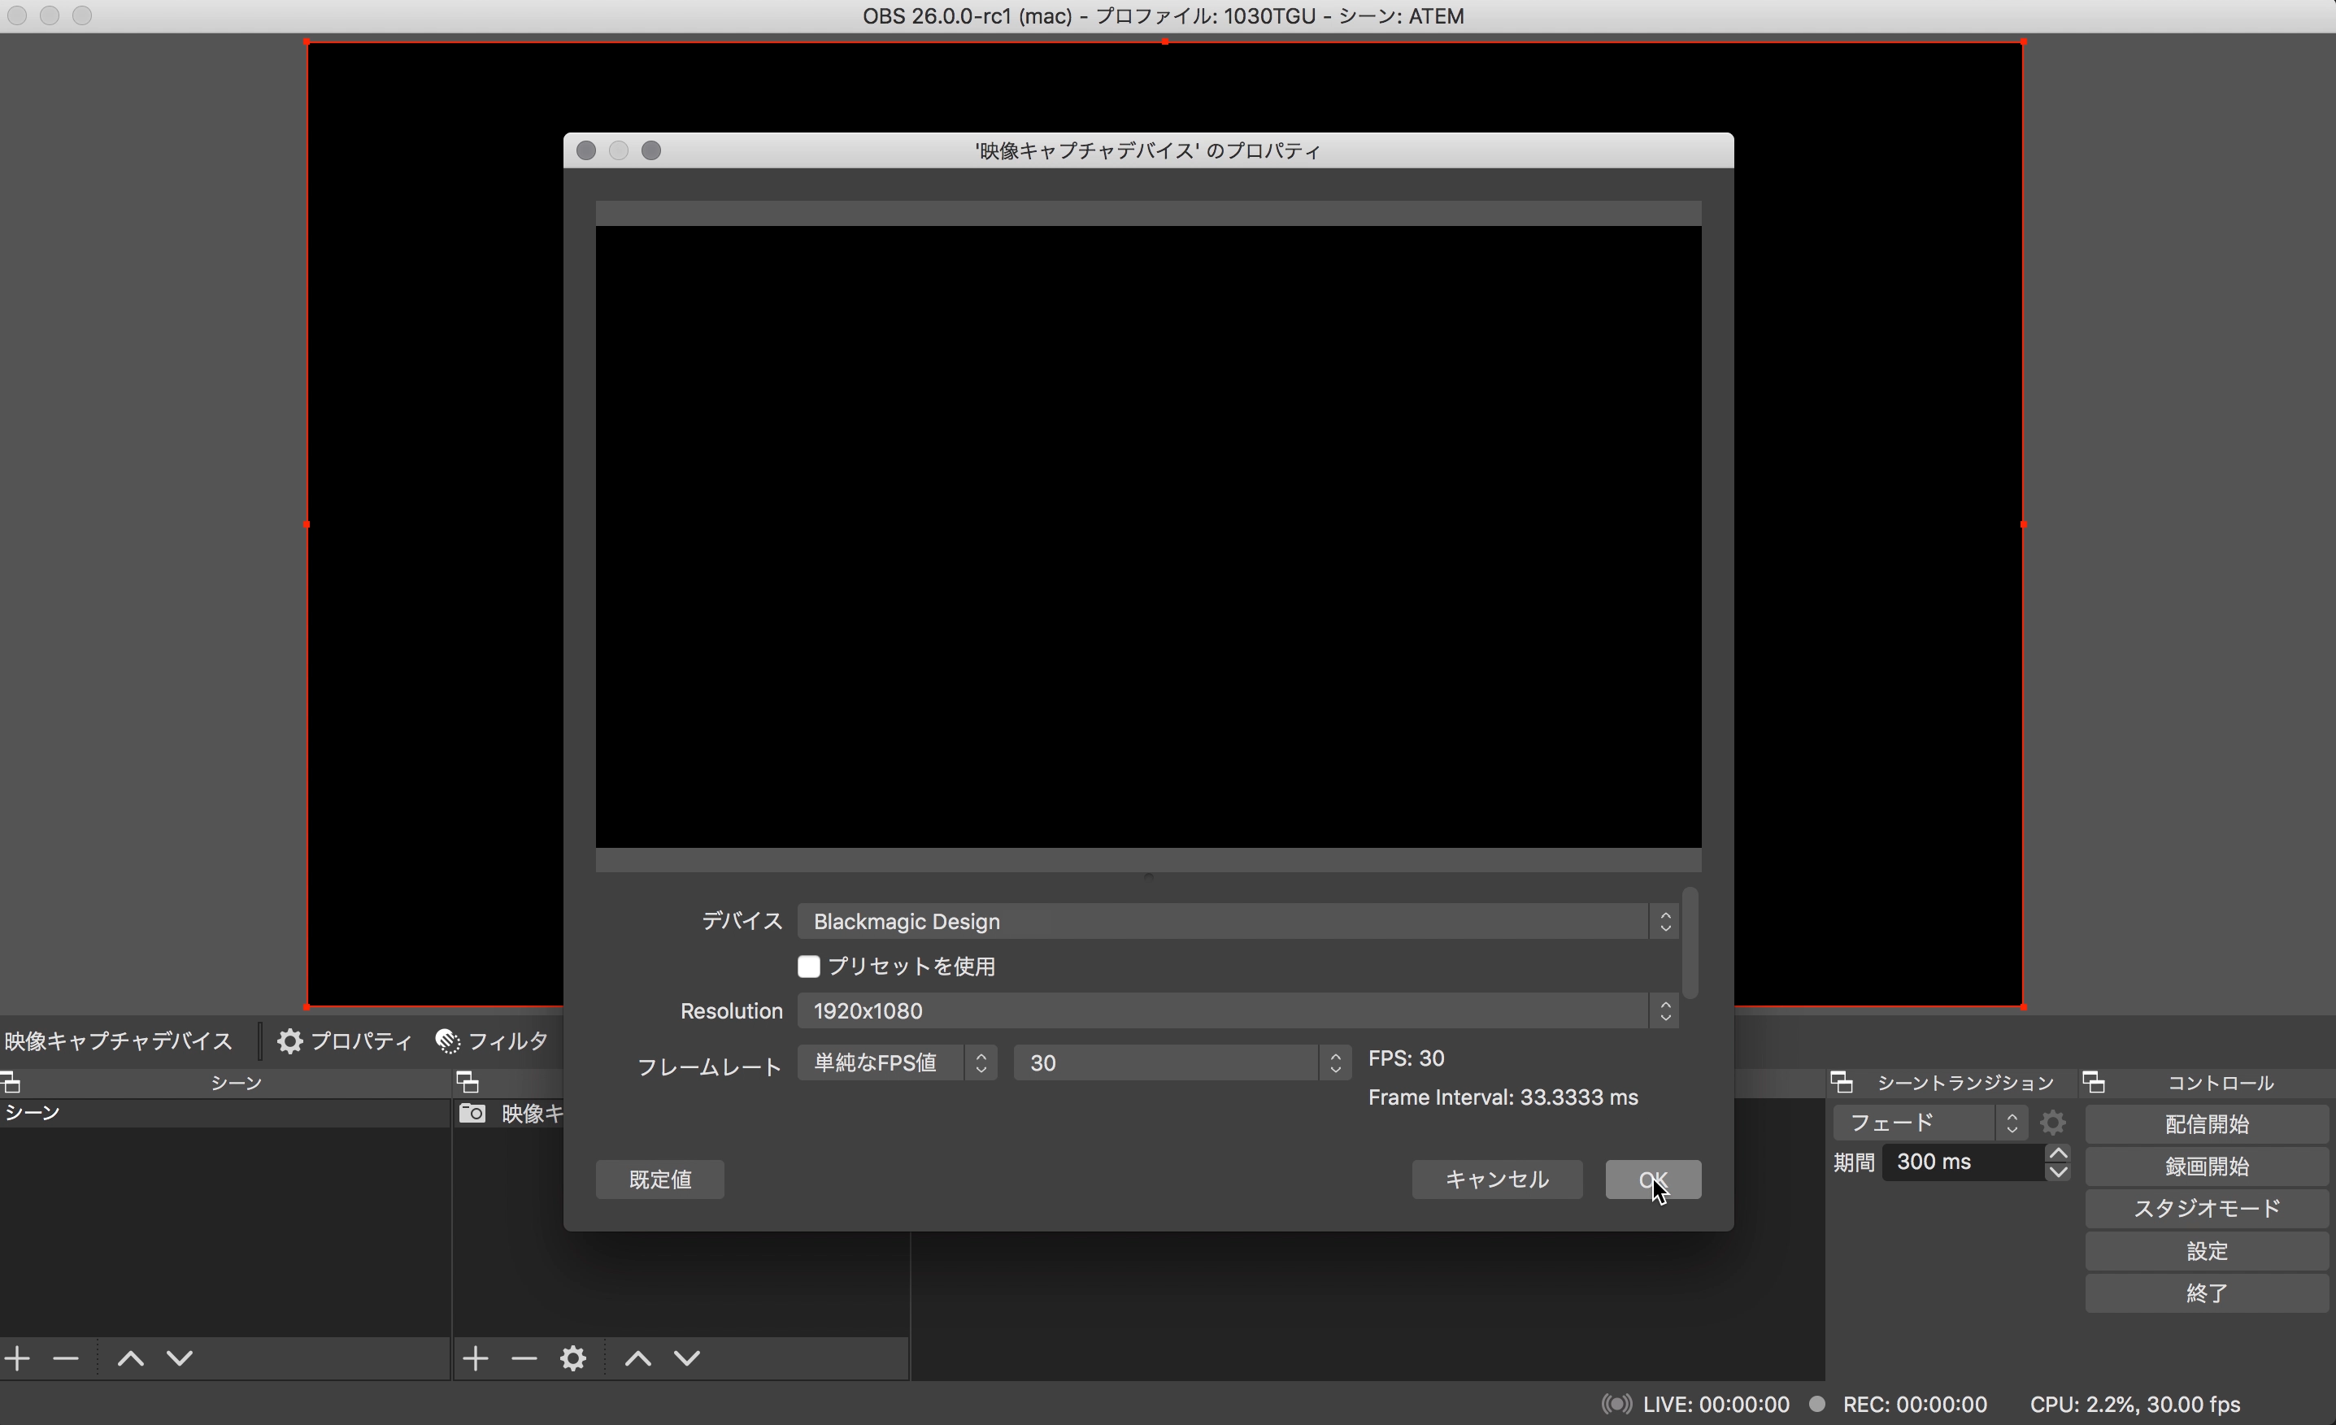Move source down with arrow icon

[x=687, y=1358]
